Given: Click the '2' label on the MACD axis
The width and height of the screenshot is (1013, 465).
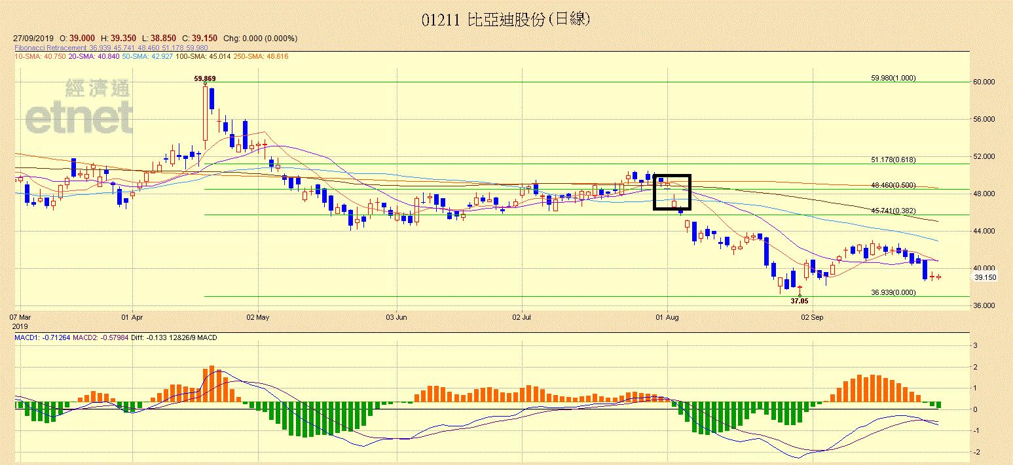Looking at the screenshot, I should pyautogui.click(x=975, y=367).
